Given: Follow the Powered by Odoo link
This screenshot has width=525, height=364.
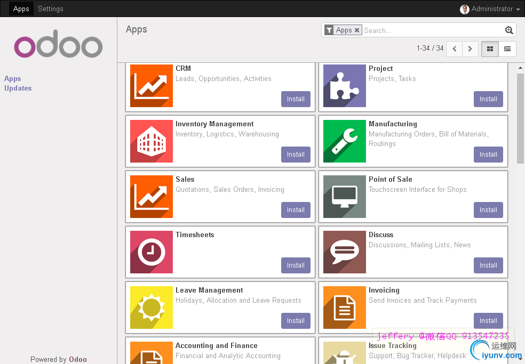Looking at the screenshot, I should tap(78, 359).
